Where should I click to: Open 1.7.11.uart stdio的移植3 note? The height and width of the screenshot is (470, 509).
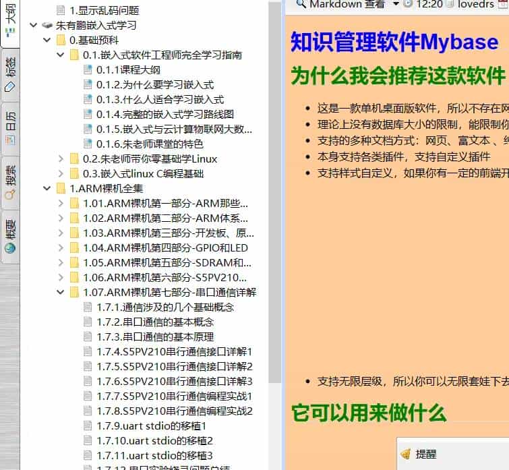pyautogui.click(x=154, y=455)
